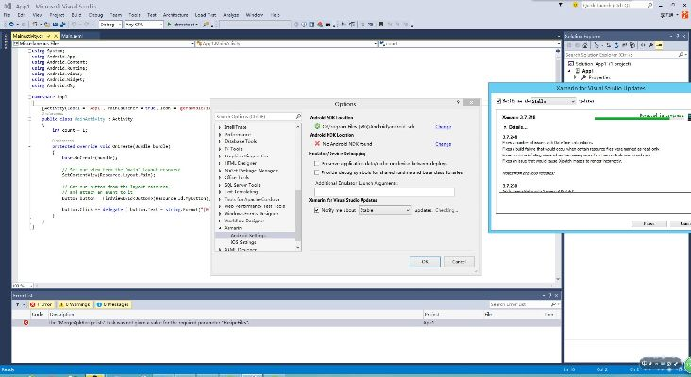
Task: Expand the Database Tools node in Options tree
Action: coord(220,142)
